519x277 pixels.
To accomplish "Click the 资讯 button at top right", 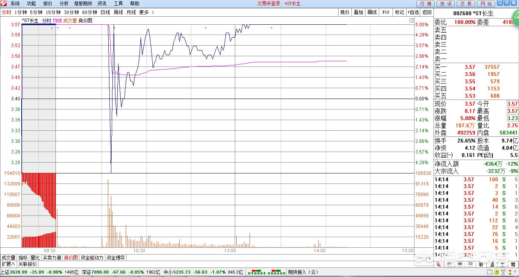I will [446, 3].
